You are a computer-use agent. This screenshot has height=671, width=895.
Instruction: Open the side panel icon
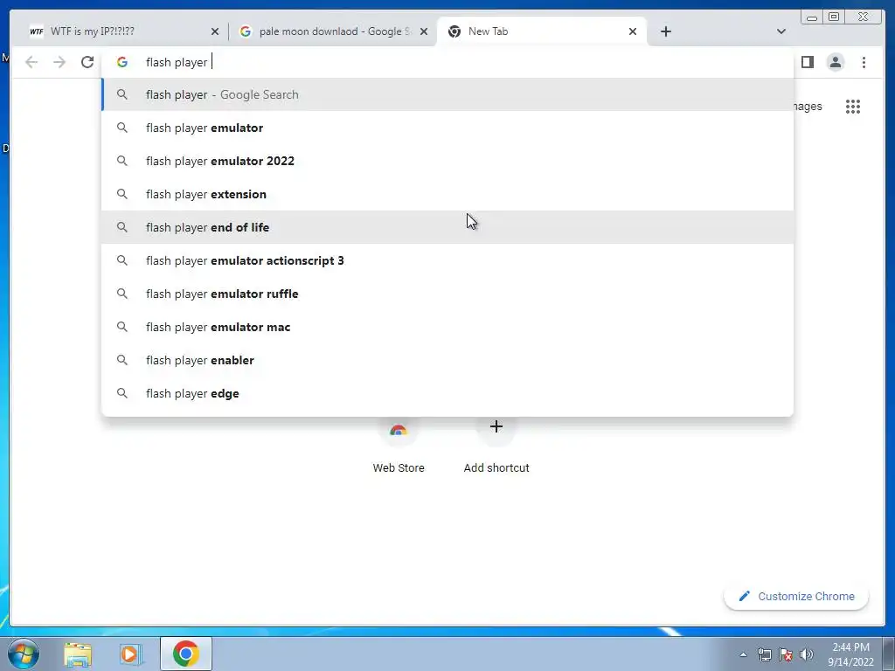click(807, 62)
